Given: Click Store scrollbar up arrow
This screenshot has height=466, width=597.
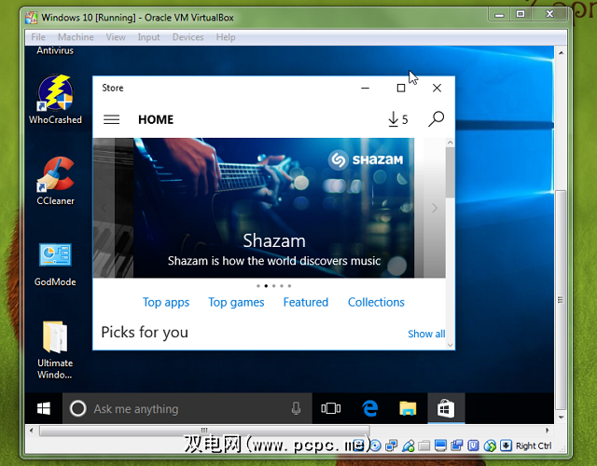Looking at the screenshot, I should point(450,143).
